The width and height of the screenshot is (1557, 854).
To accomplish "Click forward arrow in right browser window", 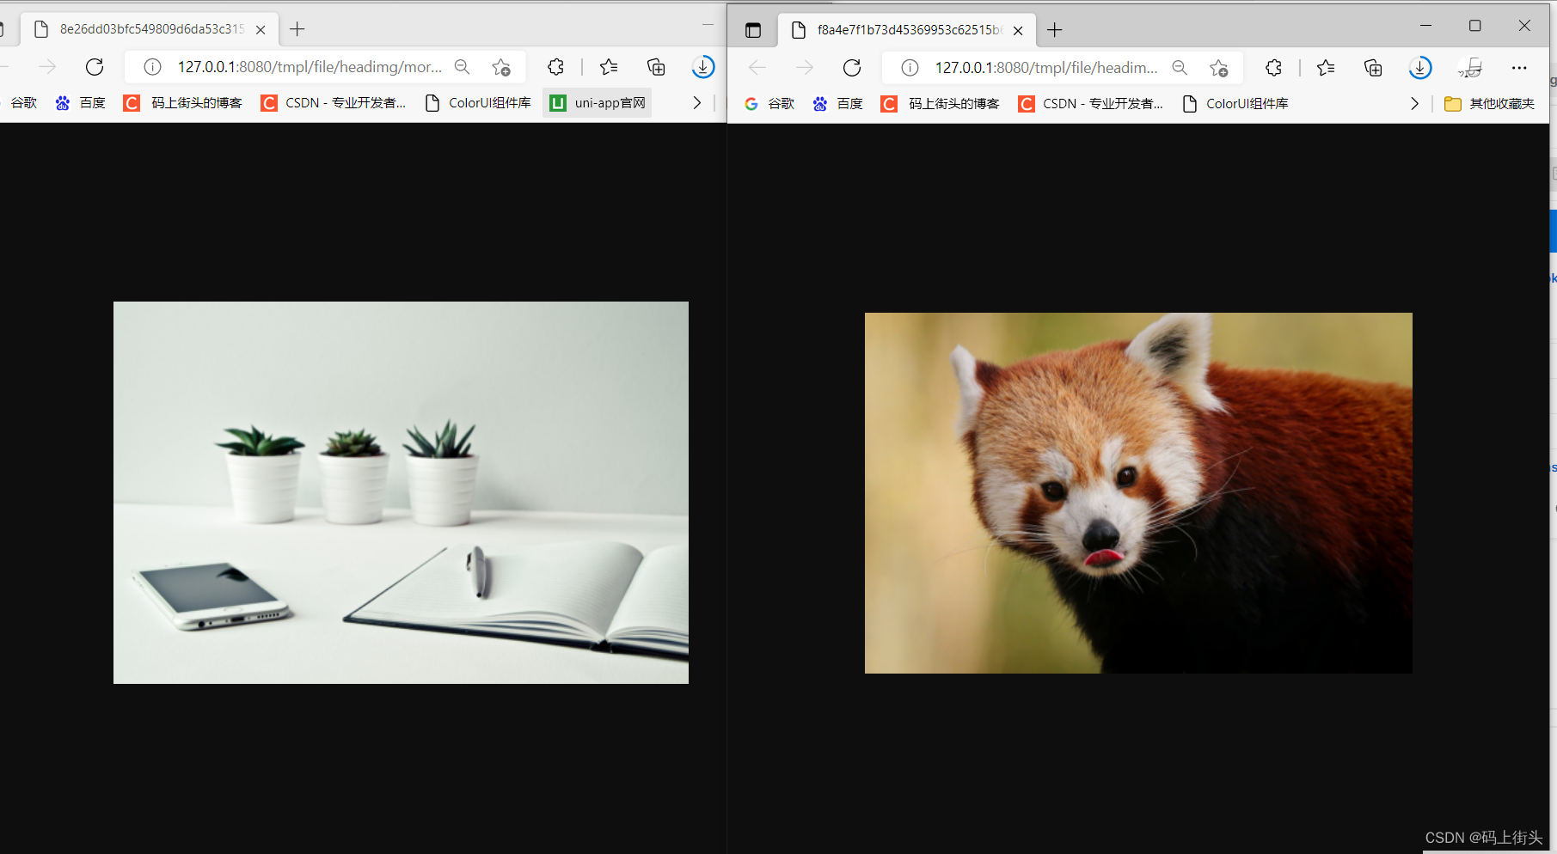I will pyautogui.click(x=805, y=68).
